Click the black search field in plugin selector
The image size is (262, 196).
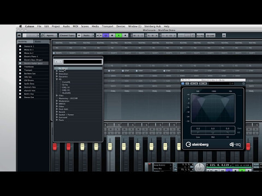click(x=82, y=62)
